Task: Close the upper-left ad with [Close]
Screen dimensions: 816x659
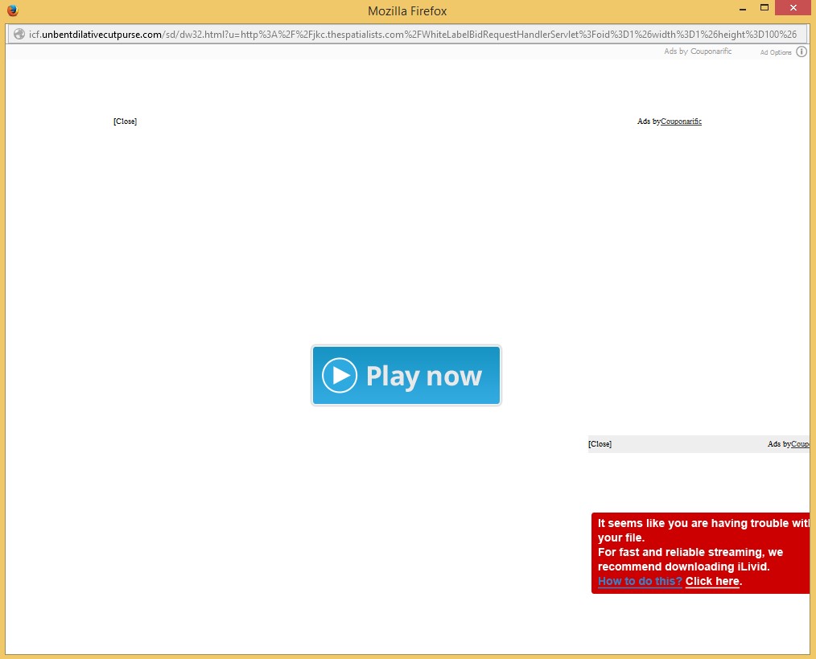Action: pos(125,122)
